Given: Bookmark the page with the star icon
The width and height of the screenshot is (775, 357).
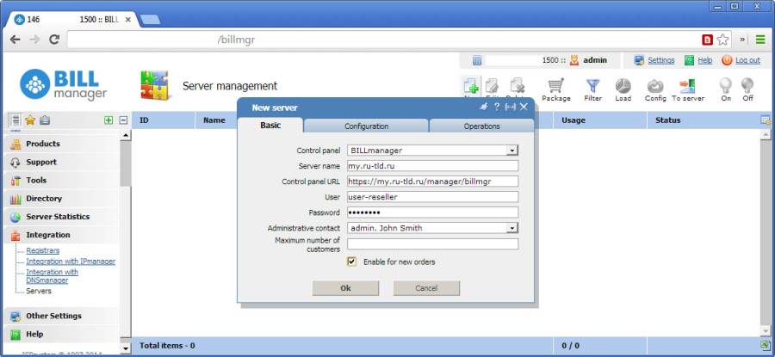Looking at the screenshot, I should [x=722, y=40].
